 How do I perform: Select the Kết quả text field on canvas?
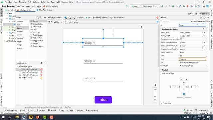(x=103, y=79)
